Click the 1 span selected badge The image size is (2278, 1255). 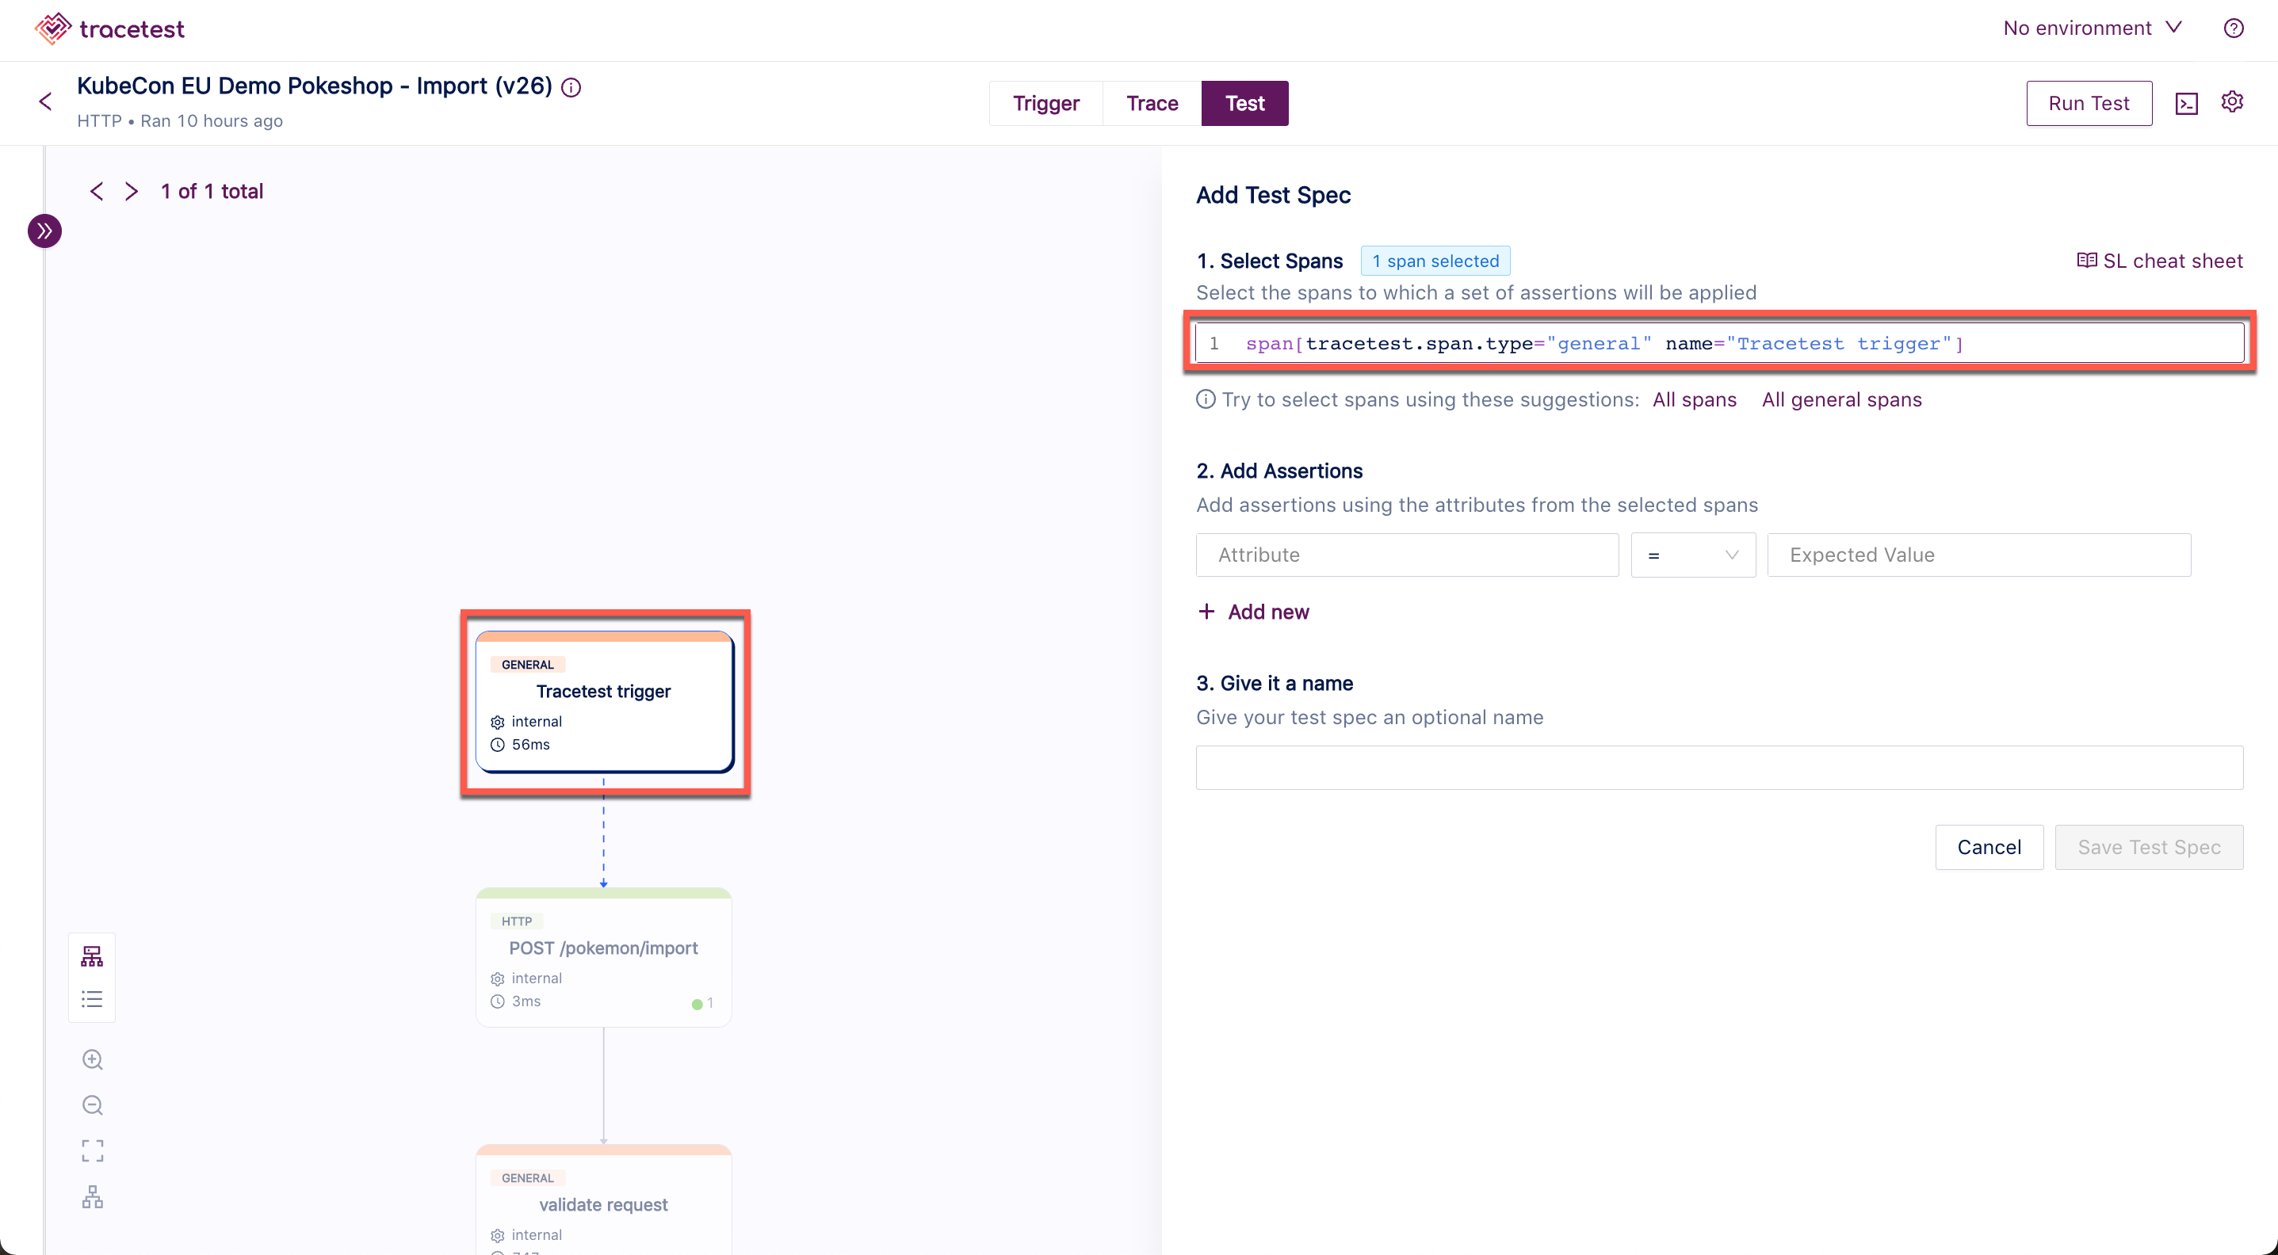pos(1435,261)
